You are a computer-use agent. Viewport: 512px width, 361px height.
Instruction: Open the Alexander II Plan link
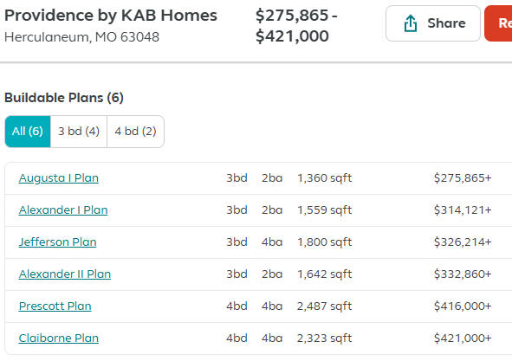(65, 274)
